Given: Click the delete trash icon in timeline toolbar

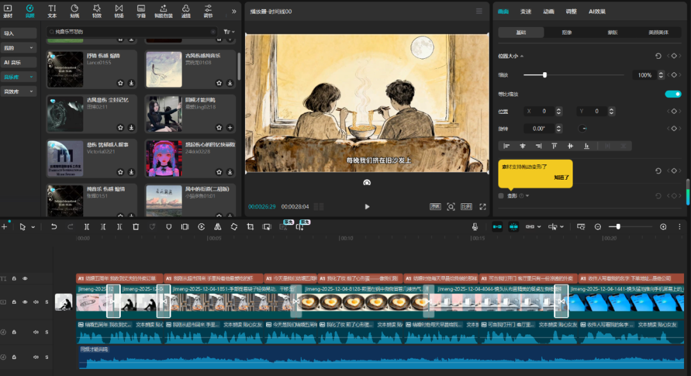Looking at the screenshot, I should 136,227.
